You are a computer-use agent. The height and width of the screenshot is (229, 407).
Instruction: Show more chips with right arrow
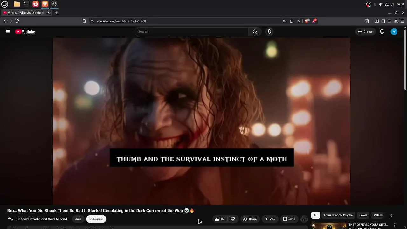point(391,215)
